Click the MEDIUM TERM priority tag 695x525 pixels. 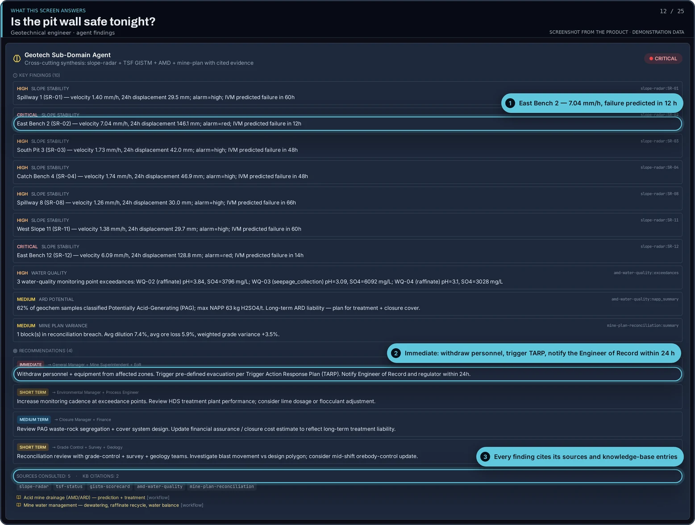34,420
